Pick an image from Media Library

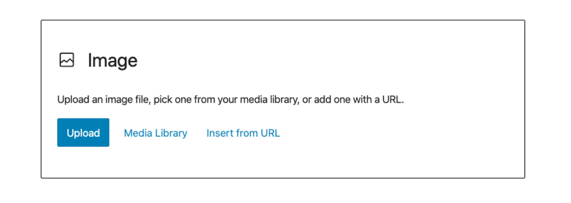pos(156,133)
